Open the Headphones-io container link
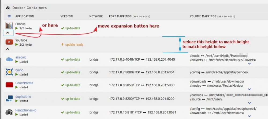Image resolution: width=268 pixels, height=119 pixels. [x=26, y=110]
